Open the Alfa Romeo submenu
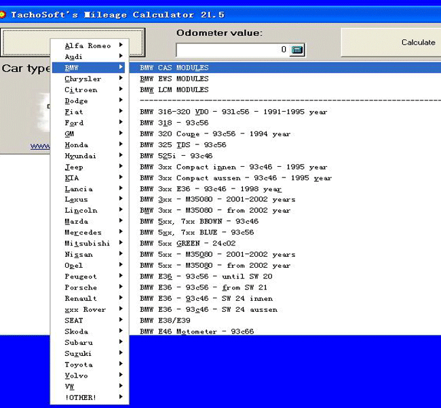The width and height of the screenshot is (441, 408). (x=89, y=45)
